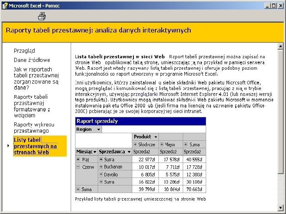Maximize the Microsoft Excel Pomoc window
The width and height of the screenshot is (286, 214).
tap(274, 6)
